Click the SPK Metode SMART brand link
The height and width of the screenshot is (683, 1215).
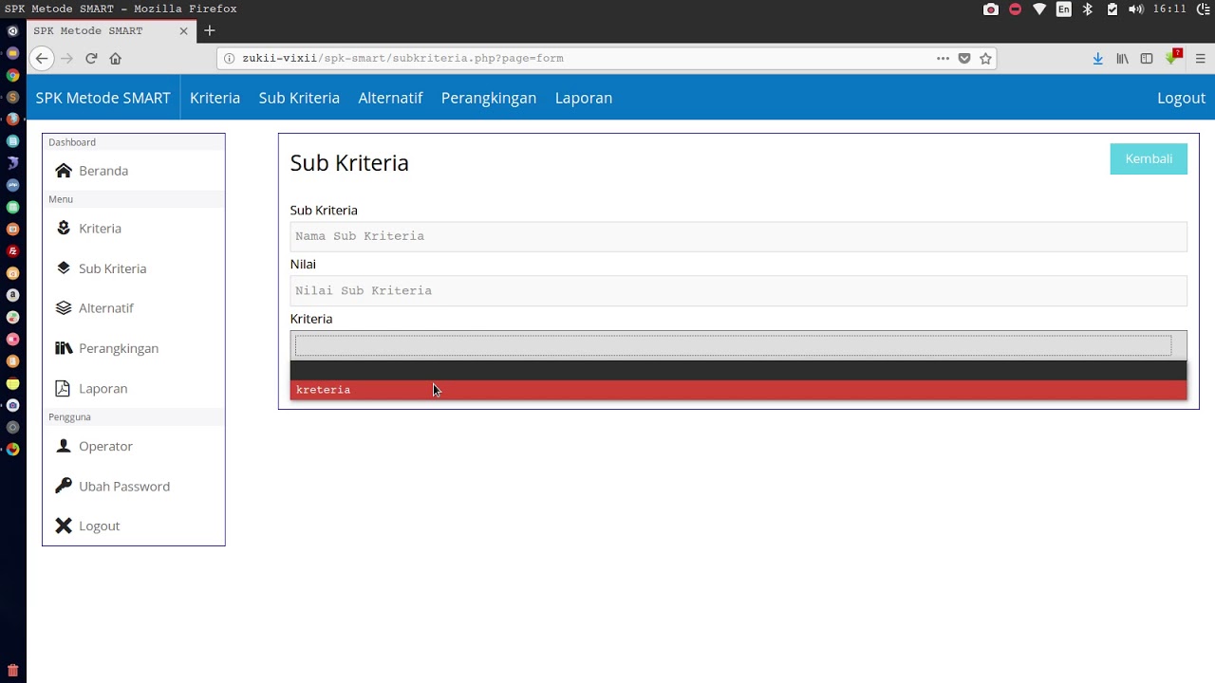point(103,98)
